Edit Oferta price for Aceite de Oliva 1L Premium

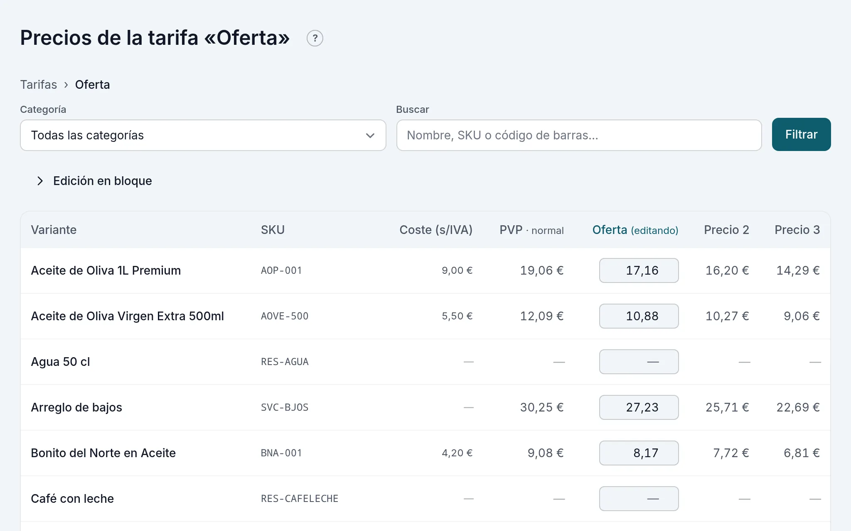click(x=639, y=270)
